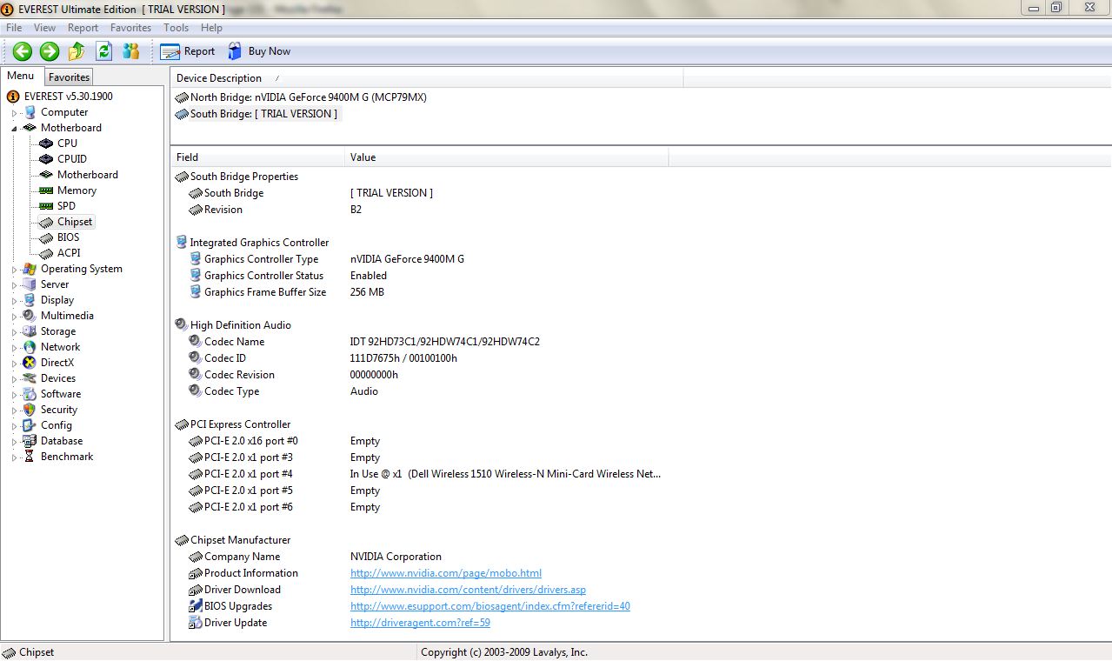Open the Report menu

point(83,28)
